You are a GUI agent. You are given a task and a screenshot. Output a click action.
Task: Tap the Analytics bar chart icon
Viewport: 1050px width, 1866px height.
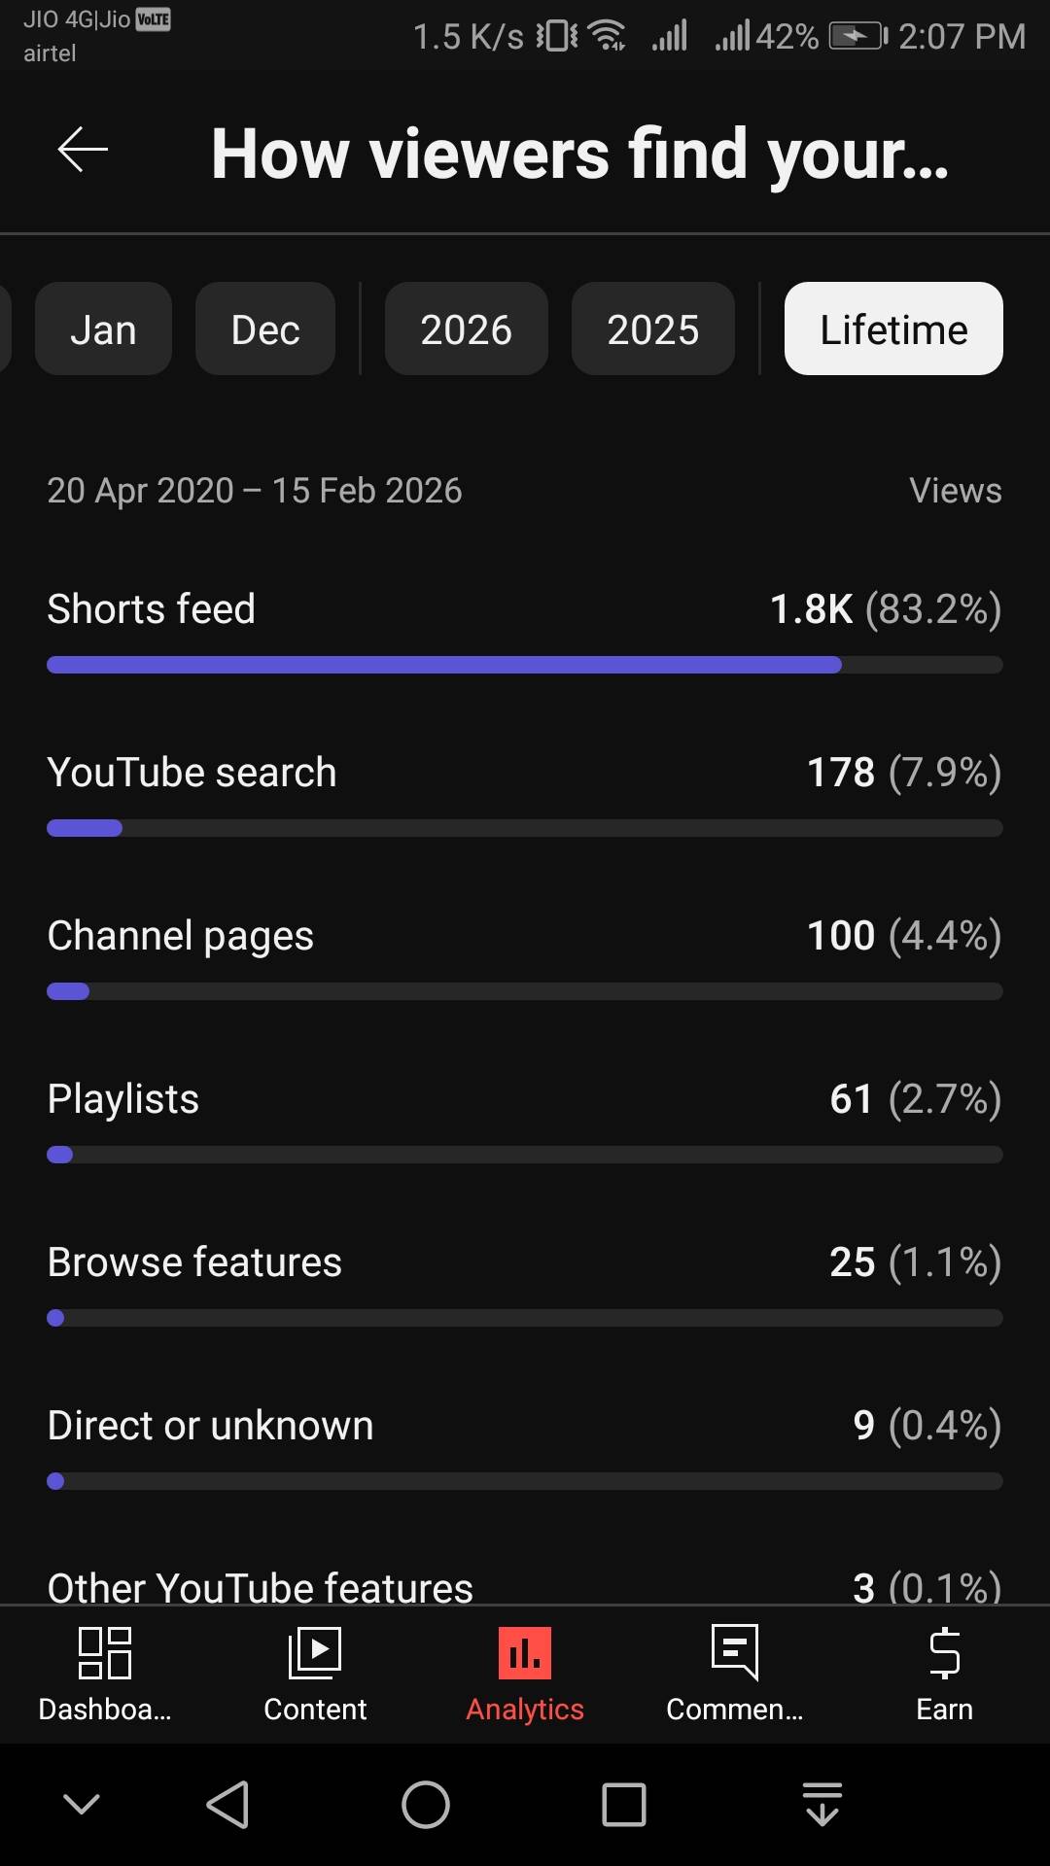point(525,1652)
